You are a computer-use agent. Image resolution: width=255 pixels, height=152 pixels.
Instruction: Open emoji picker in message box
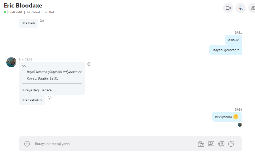coord(27,144)
